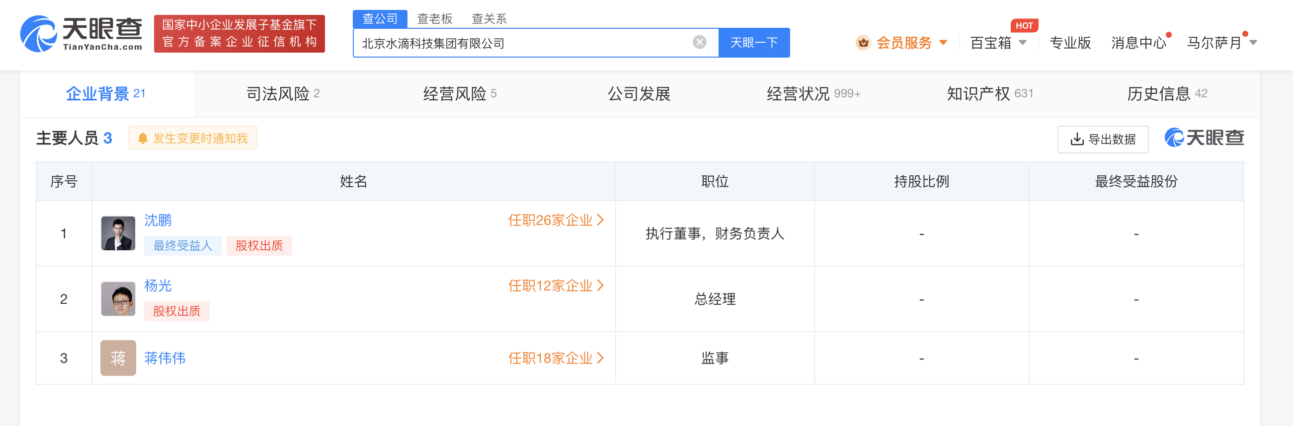Open 沈鹏's 任职26家企业 chevron
1293x426 pixels.
[x=600, y=220]
